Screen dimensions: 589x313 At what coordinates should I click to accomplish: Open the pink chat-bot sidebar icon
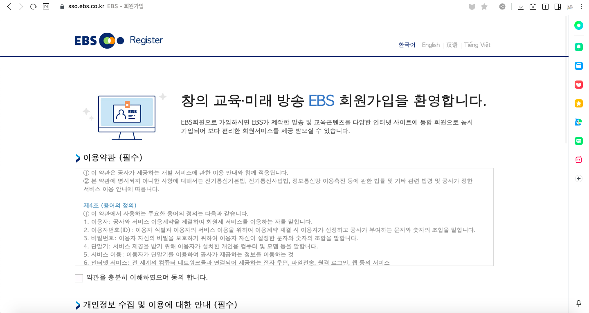pos(579,160)
